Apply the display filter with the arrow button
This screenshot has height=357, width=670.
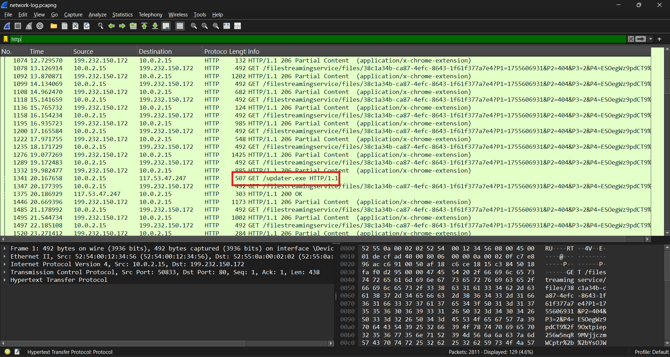point(641,39)
